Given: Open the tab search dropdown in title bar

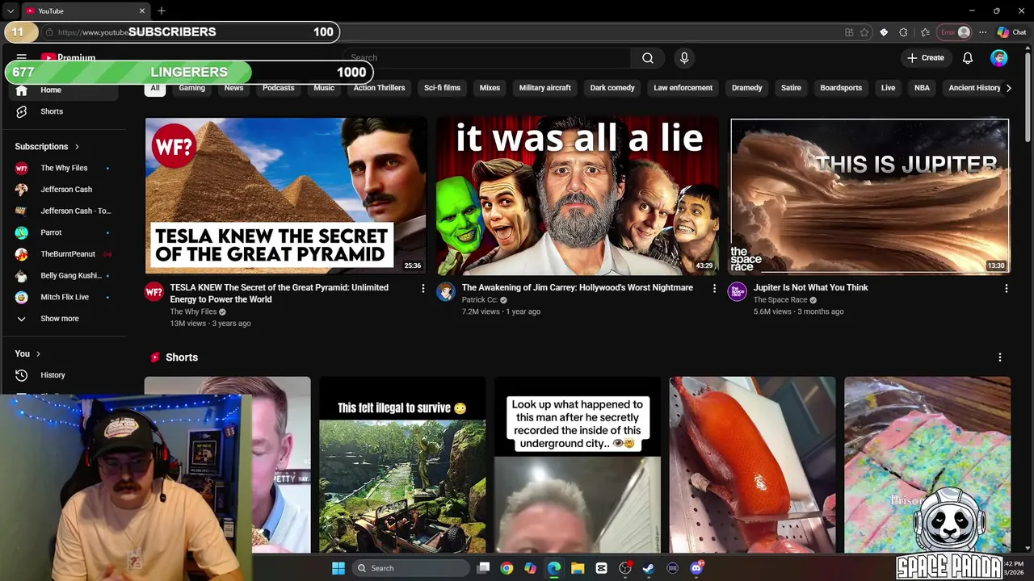Looking at the screenshot, I should tap(10, 10).
